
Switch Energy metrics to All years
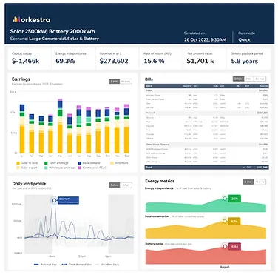pos(260,182)
